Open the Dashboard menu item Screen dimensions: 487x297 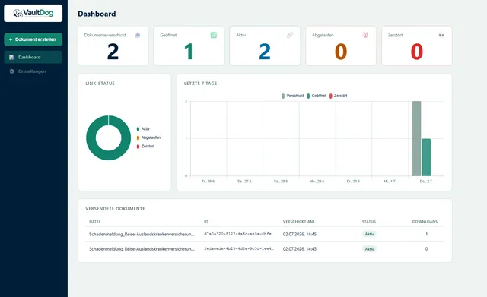[33, 57]
